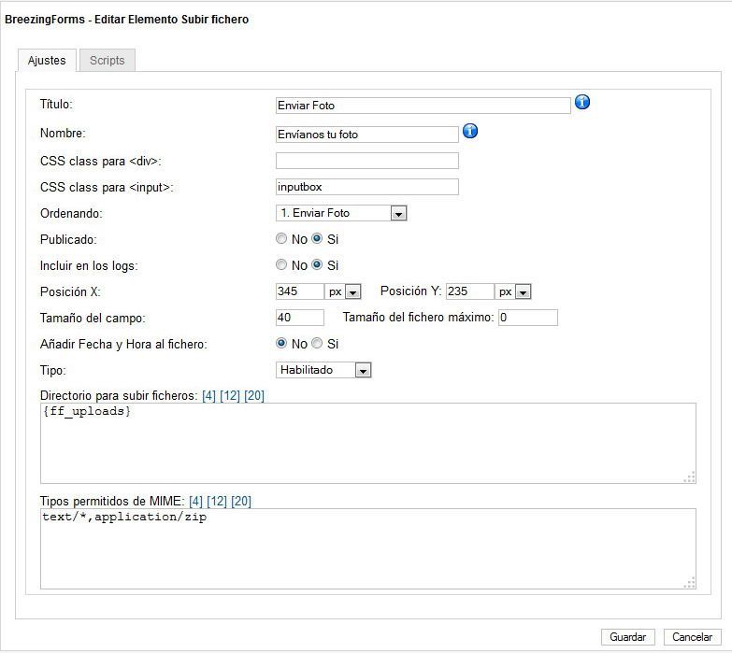The image size is (732, 653).
Task: Set Publicado to No
Action: (281, 239)
